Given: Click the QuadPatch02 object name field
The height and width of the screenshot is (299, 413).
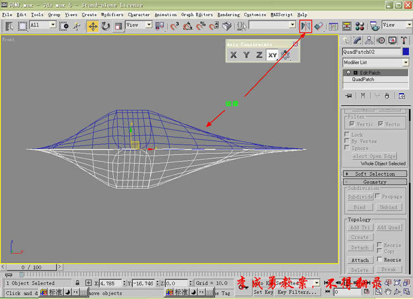Looking at the screenshot, I should [x=371, y=51].
